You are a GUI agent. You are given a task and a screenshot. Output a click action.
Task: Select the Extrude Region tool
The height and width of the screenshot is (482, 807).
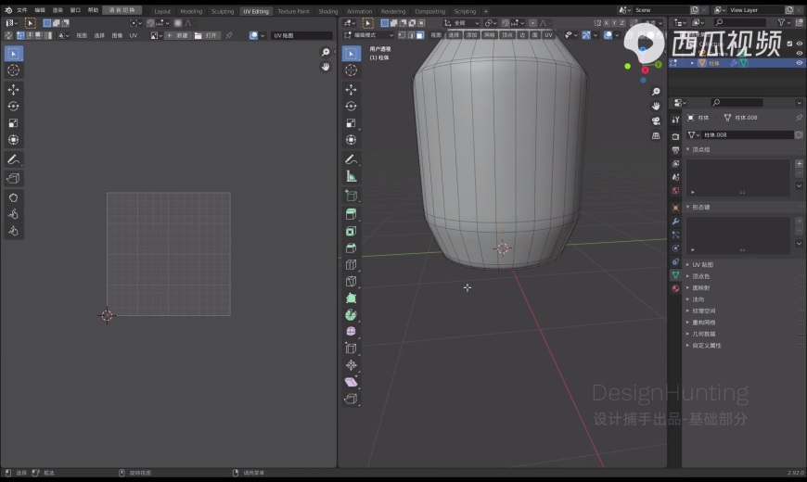point(351,214)
